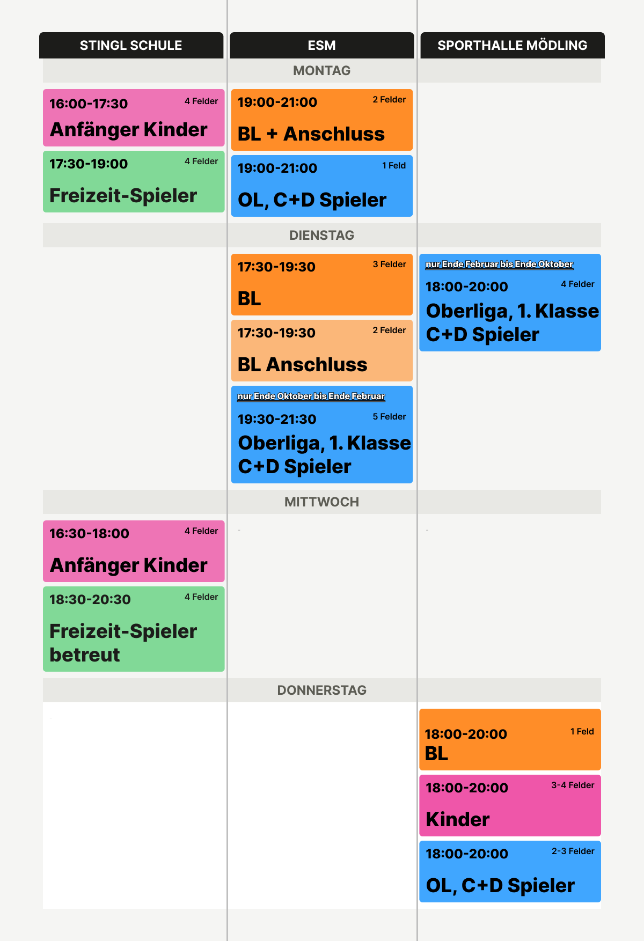Click the DIENSTAG day divider
Screen dimensions: 644x941
pyautogui.click(x=322, y=235)
